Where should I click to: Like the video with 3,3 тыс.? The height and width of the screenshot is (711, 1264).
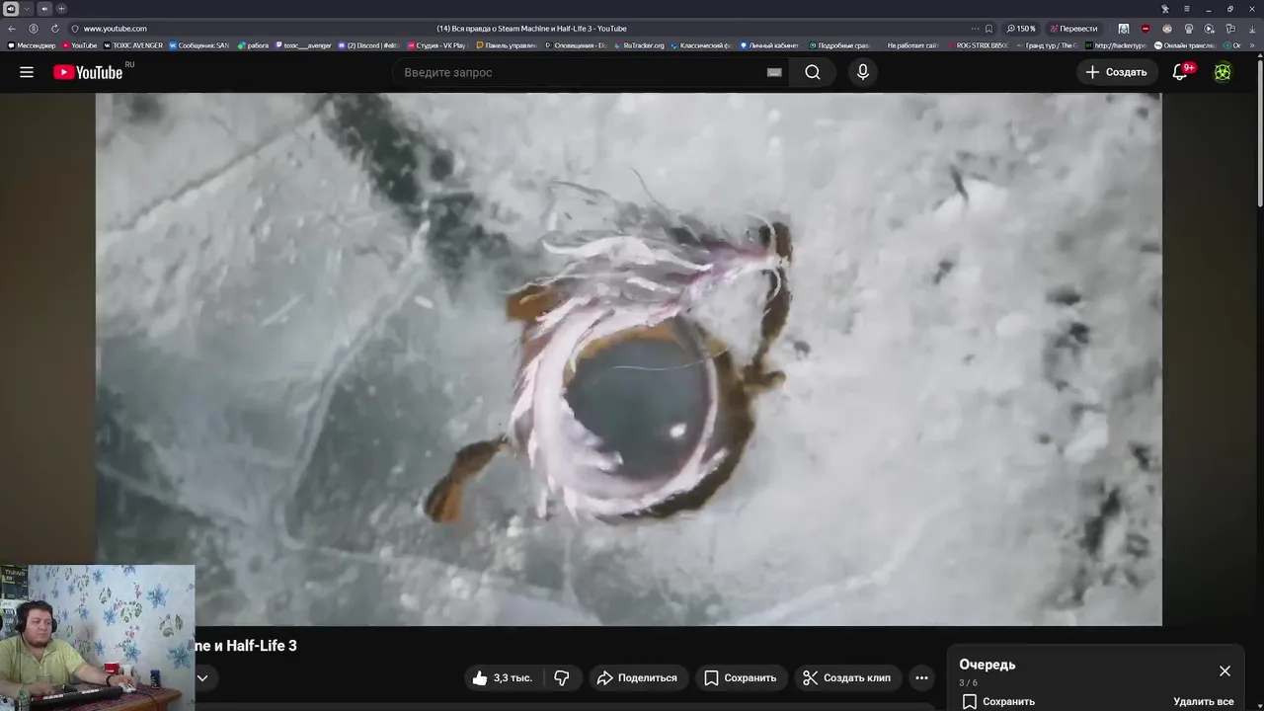point(503,677)
